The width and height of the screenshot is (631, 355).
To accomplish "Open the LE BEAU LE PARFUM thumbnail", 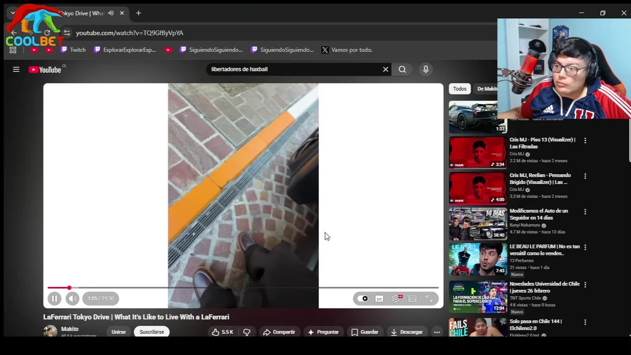I will point(477,259).
